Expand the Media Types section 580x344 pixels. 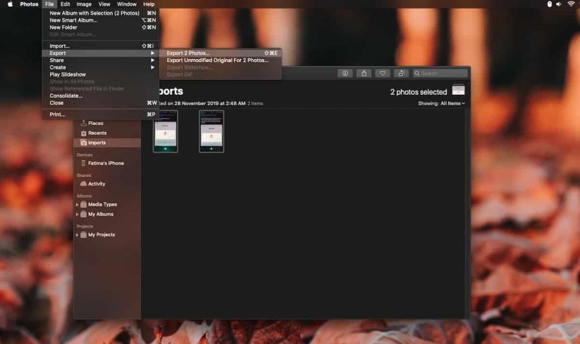click(79, 204)
